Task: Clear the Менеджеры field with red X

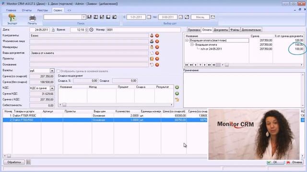Action: pyautogui.click(x=157, y=47)
